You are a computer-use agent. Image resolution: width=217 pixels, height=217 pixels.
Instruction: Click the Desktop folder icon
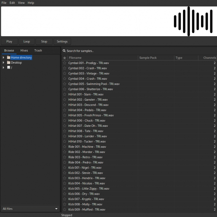pyautogui.click(x=8, y=62)
